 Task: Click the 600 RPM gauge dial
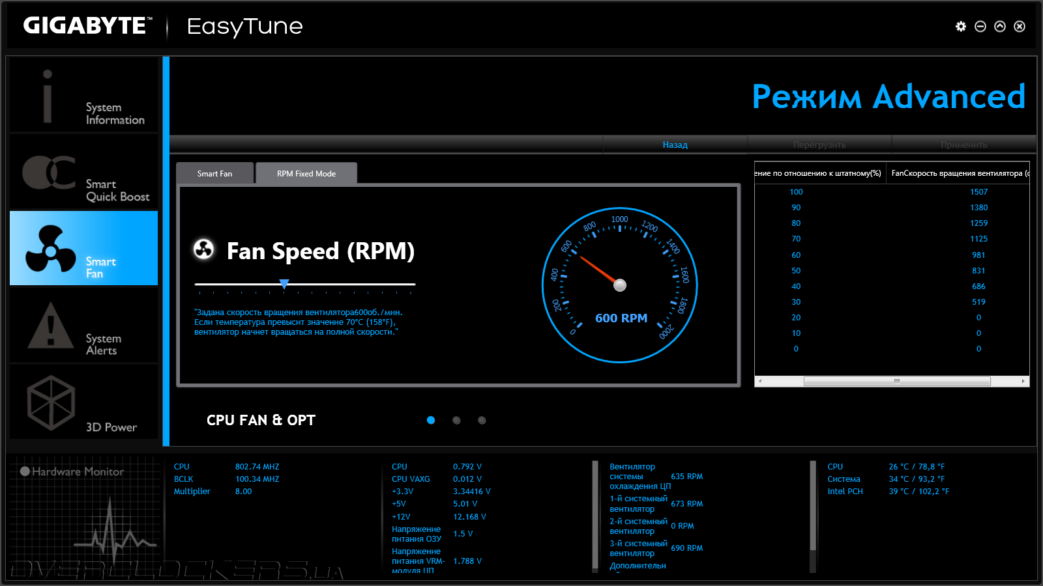(x=620, y=285)
